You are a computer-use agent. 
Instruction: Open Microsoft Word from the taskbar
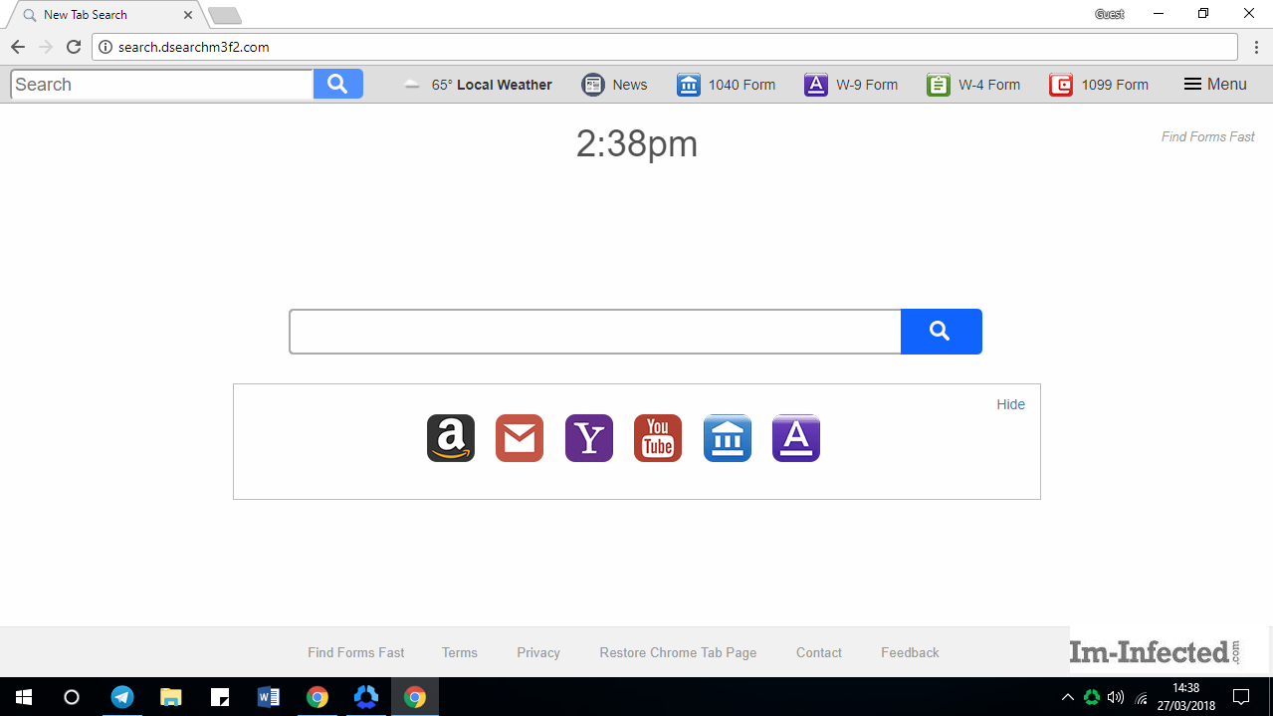coord(269,696)
